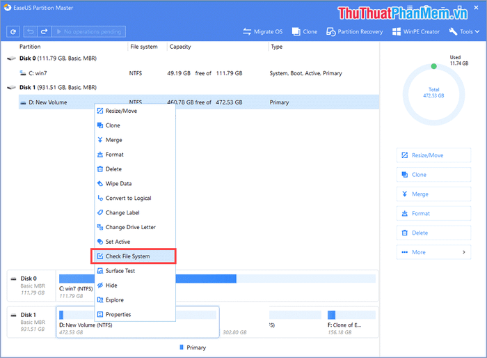Open Migrate OS tool
Viewport: 487px width, 358px height.
click(263, 31)
